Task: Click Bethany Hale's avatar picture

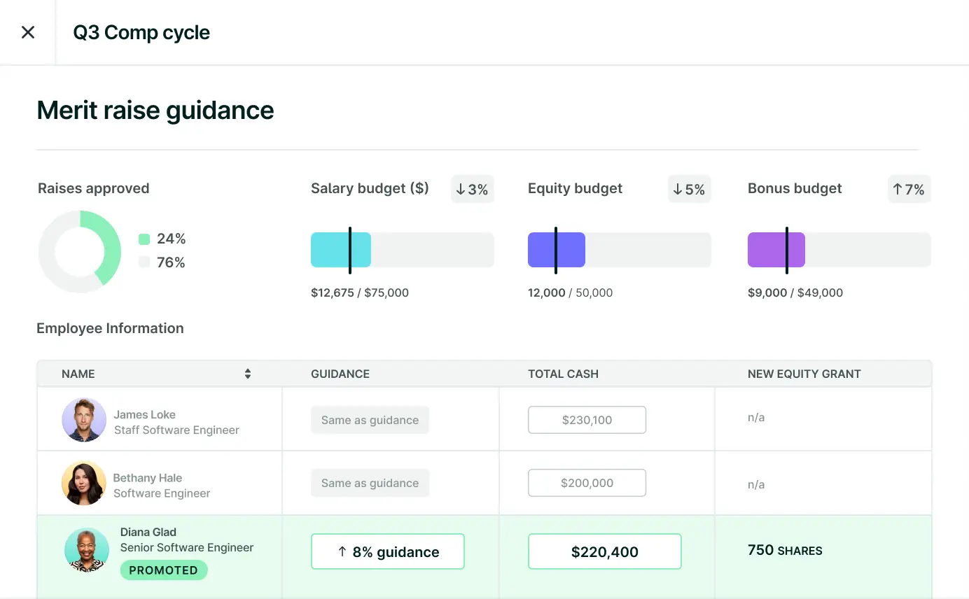Action: tap(84, 483)
